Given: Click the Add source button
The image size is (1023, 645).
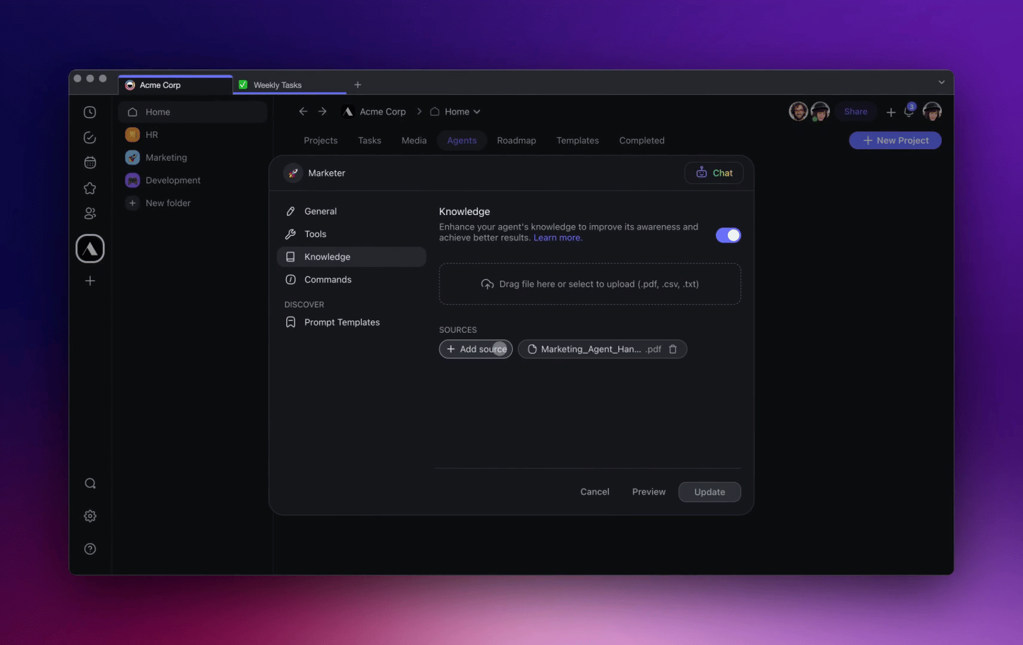Looking at the screenshot, I should [476, 349].
